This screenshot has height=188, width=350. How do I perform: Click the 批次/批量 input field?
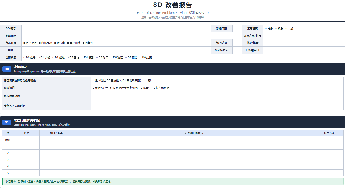tap(304, 43)
